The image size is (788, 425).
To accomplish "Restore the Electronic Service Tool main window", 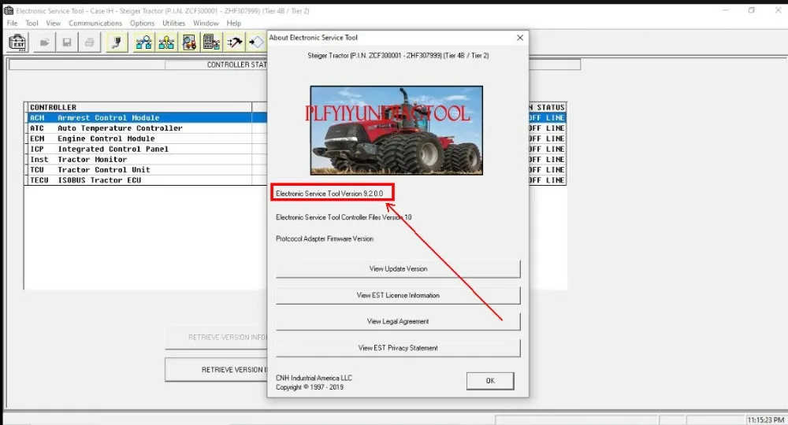I will 752,10.
